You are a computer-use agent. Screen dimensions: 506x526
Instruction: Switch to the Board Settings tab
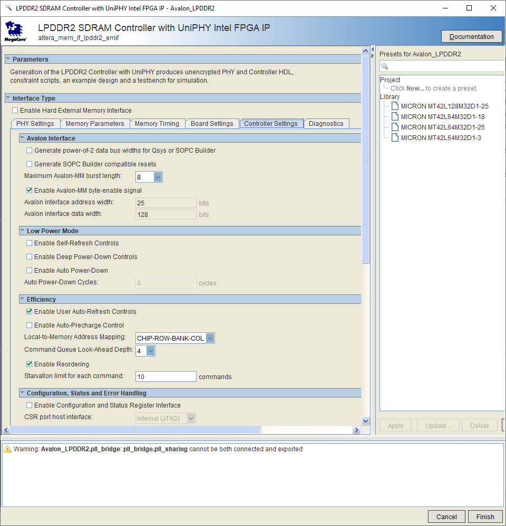click(212, 123)
